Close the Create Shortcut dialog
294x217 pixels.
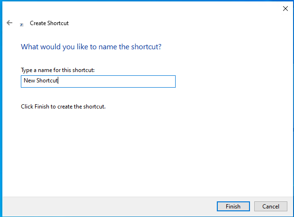[285, 9]
